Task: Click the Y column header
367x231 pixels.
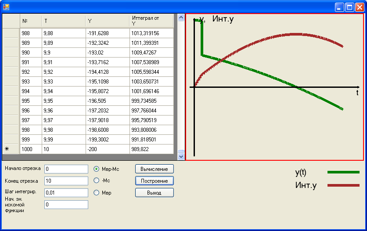Action: coord(108,21)
